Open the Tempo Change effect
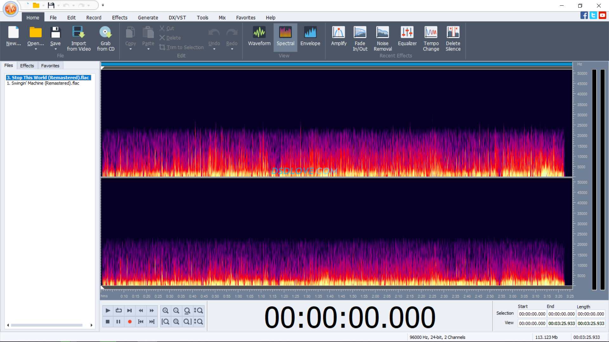 click(431, 39)
